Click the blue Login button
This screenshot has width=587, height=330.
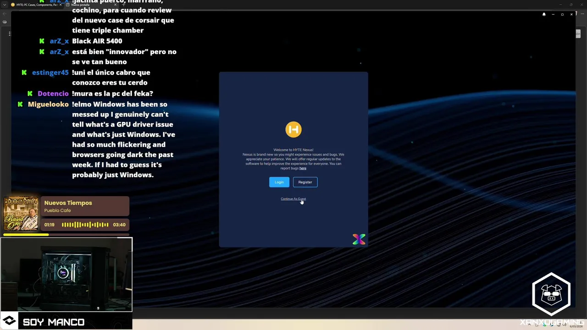(279, 182)
